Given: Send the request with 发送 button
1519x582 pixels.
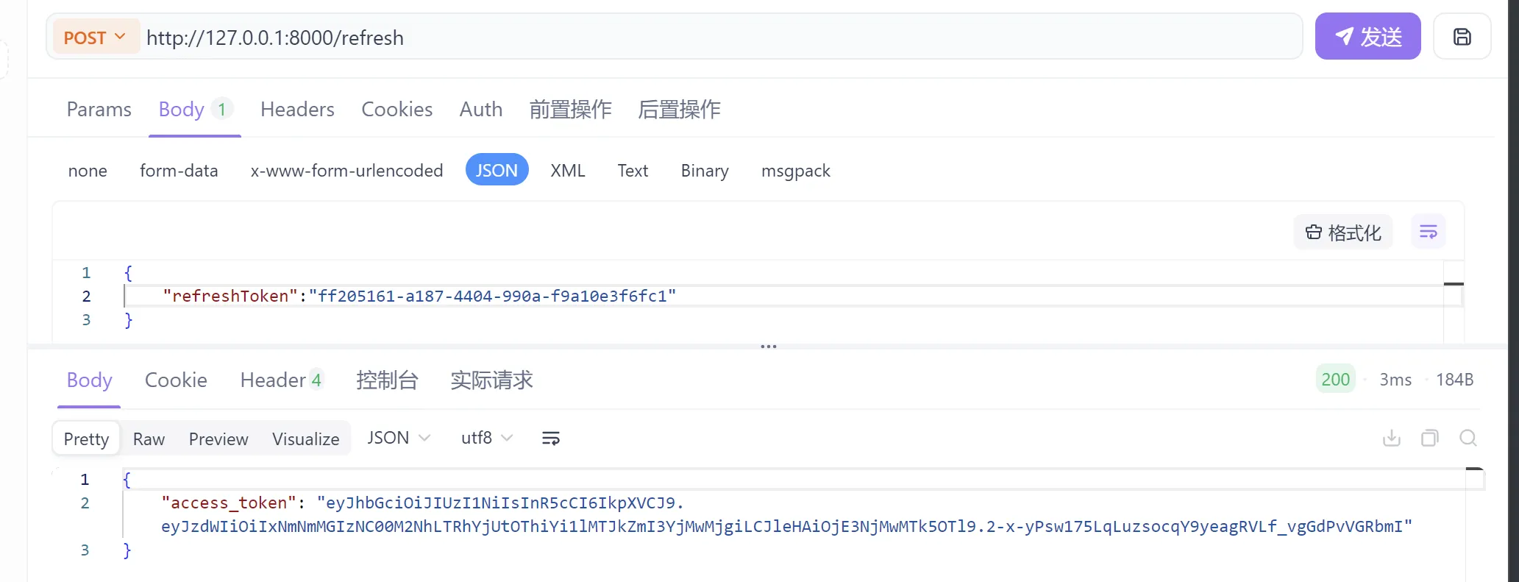Looking at the screenshot, I should [1367, 37].
